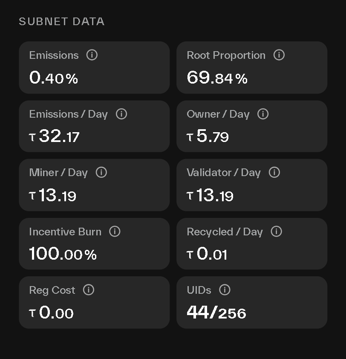
Task: Click the Incentive Burn 100.00% value
Action: tap(63, 254)
